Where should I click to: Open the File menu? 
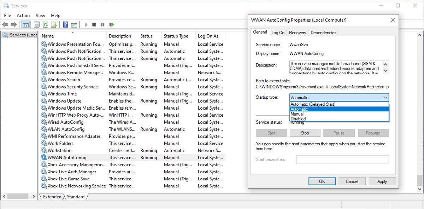[x=7, y=16]
